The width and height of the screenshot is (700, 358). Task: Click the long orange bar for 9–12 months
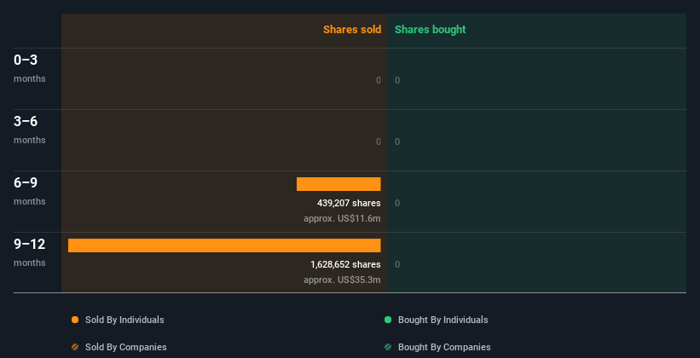click(x=224, y=245)
